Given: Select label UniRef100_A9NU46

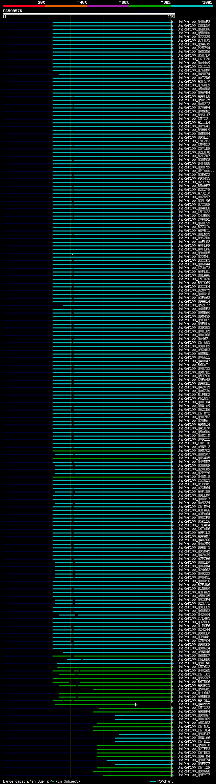Looking at the screenshot, I should tap(194, 652).
